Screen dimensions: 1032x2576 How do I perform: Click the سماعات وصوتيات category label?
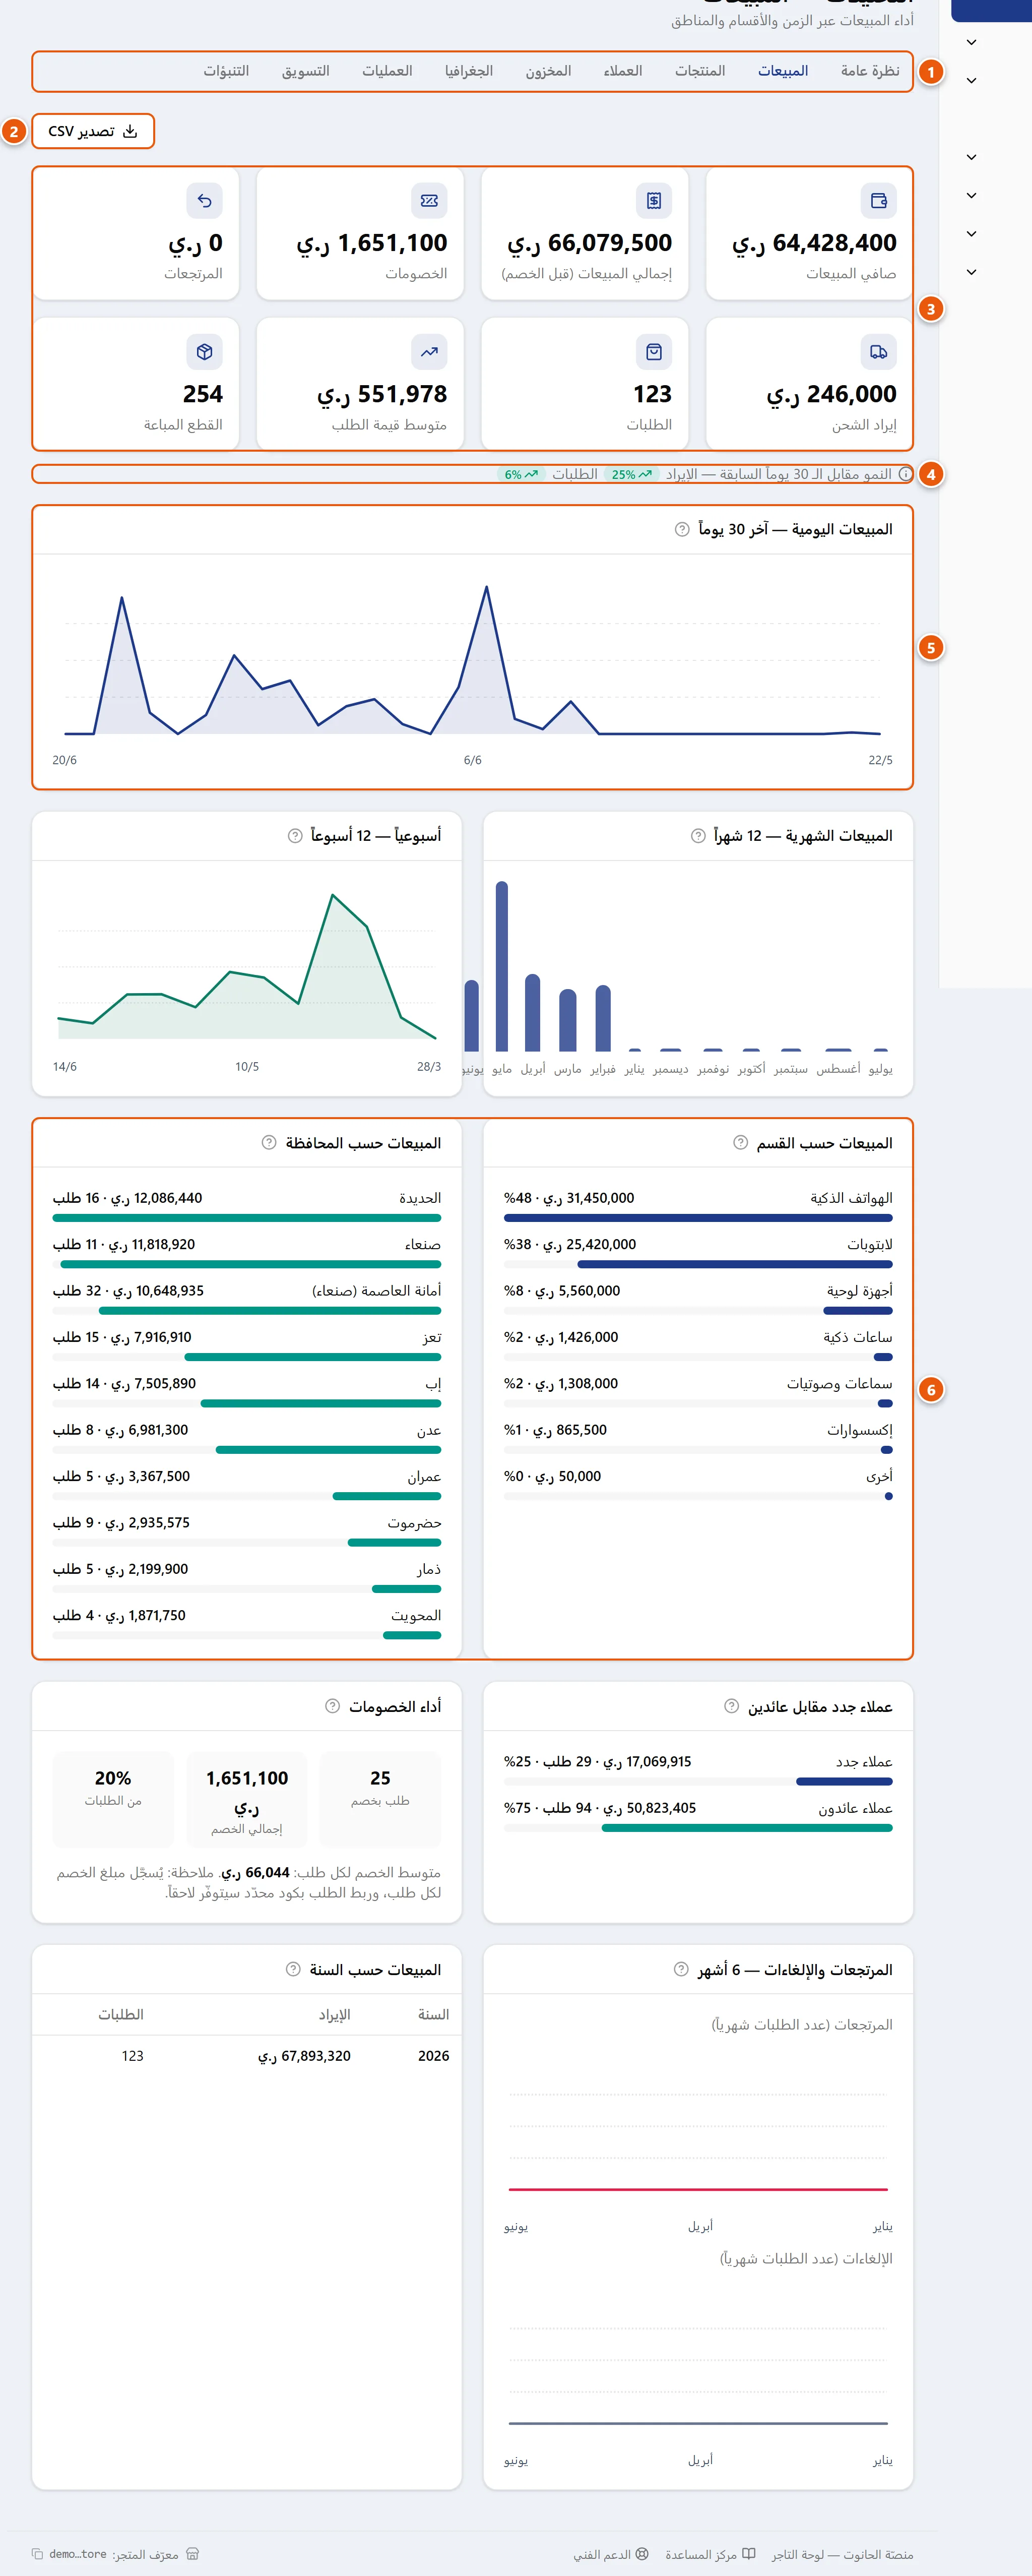coord(840,1384)
